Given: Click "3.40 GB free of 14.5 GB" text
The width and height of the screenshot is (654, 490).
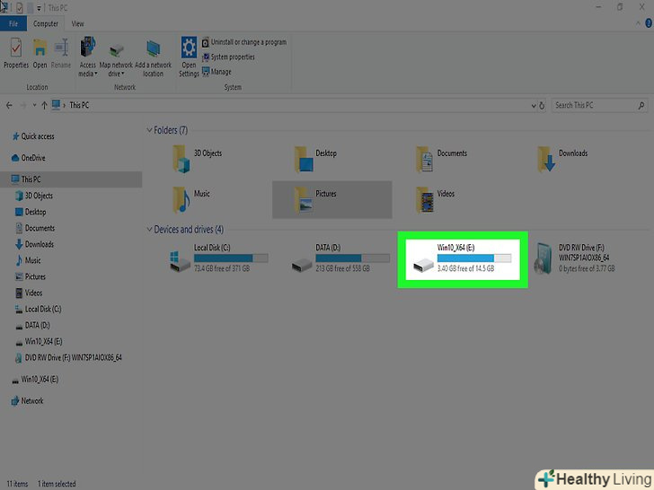Looking at the screenshot, I should point(465,268).
